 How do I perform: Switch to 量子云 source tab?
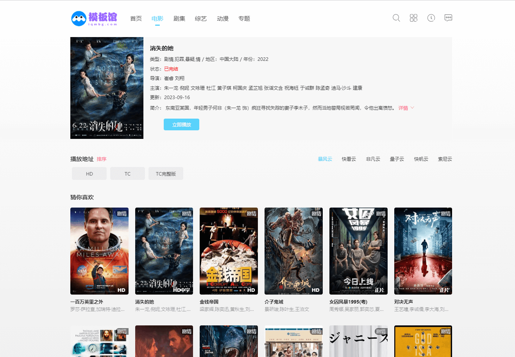click(397, 159)
